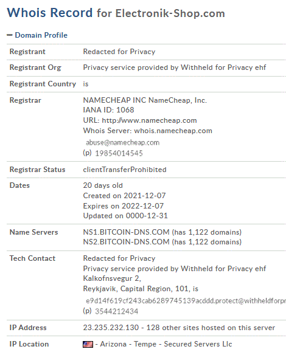Click the Created on 2021-12-07 date
The image size is (286, 352).
pos(125,196)
